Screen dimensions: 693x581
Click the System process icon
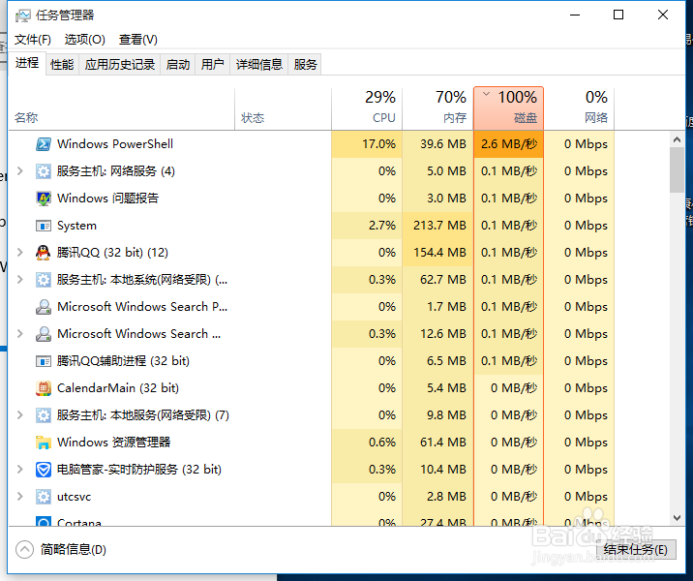tap(44, 226)
